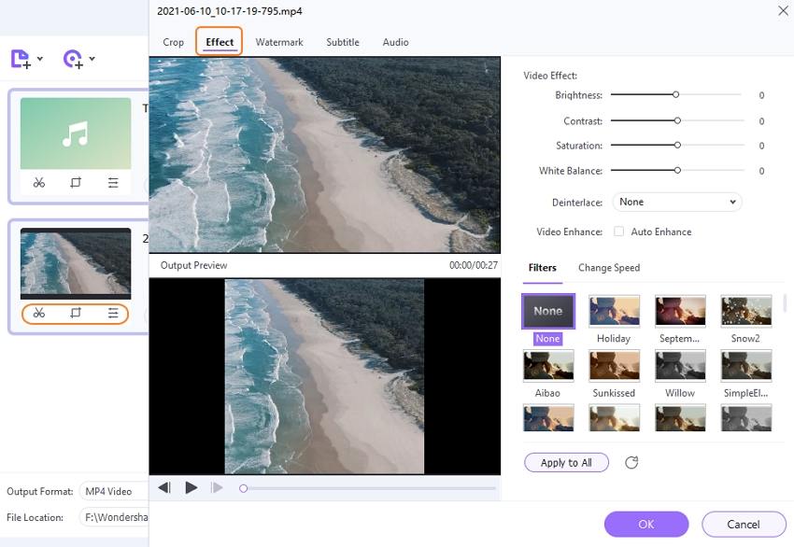This screenshot has height=547, width=794.
Task: Click the Apply to All button
Action: [566, 462]
